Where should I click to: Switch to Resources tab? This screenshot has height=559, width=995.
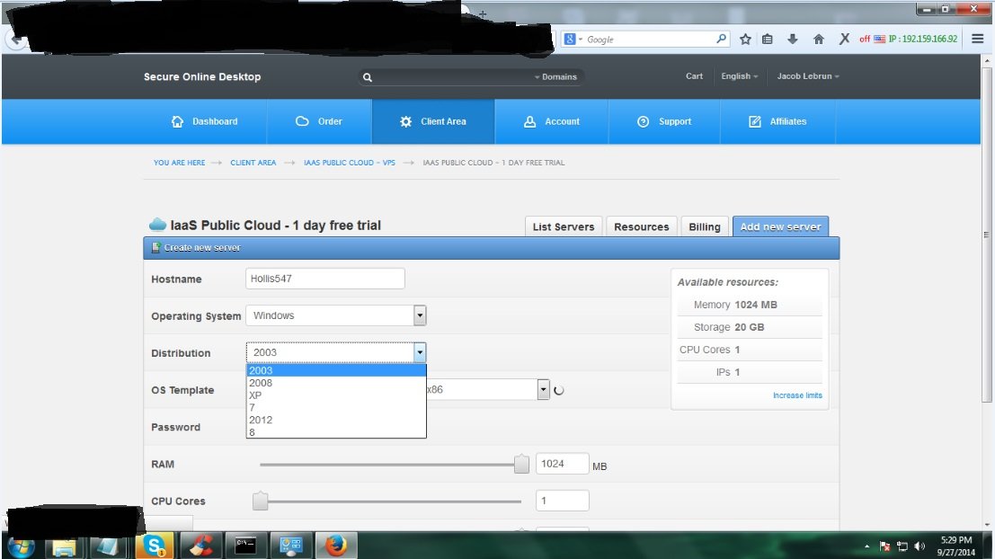coord(641,226)
